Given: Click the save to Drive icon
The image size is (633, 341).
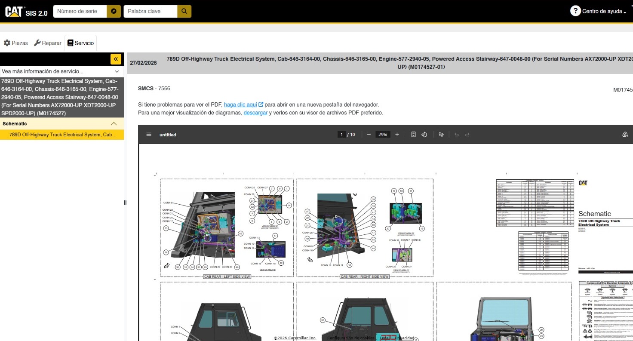Looking at the screenshot, I should (625, 135).
